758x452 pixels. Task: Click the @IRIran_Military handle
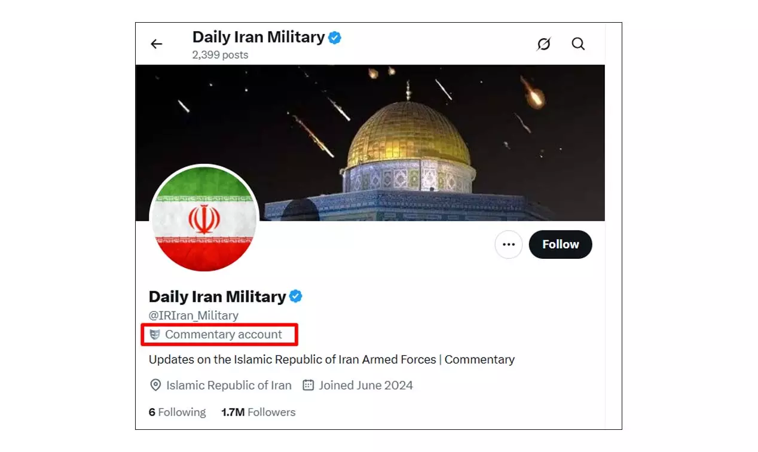(194, 315)
